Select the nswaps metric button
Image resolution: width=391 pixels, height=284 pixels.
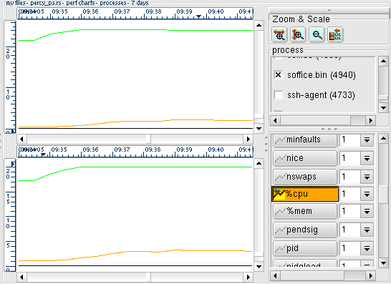305,177
